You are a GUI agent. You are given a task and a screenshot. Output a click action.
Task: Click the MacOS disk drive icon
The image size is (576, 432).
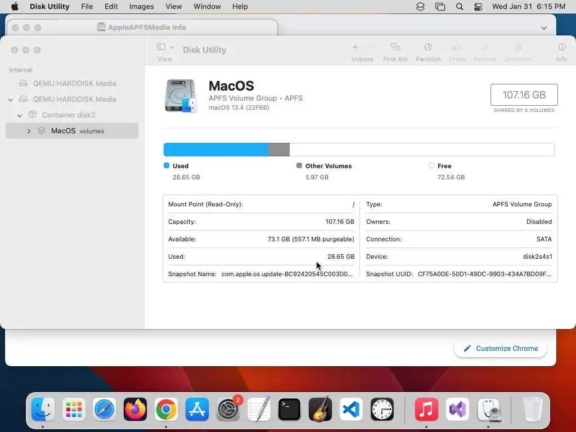(181, 96)
